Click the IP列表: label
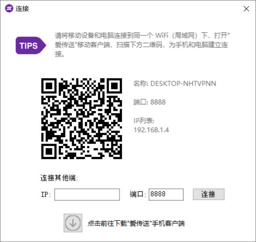 [x=144, y=121]
